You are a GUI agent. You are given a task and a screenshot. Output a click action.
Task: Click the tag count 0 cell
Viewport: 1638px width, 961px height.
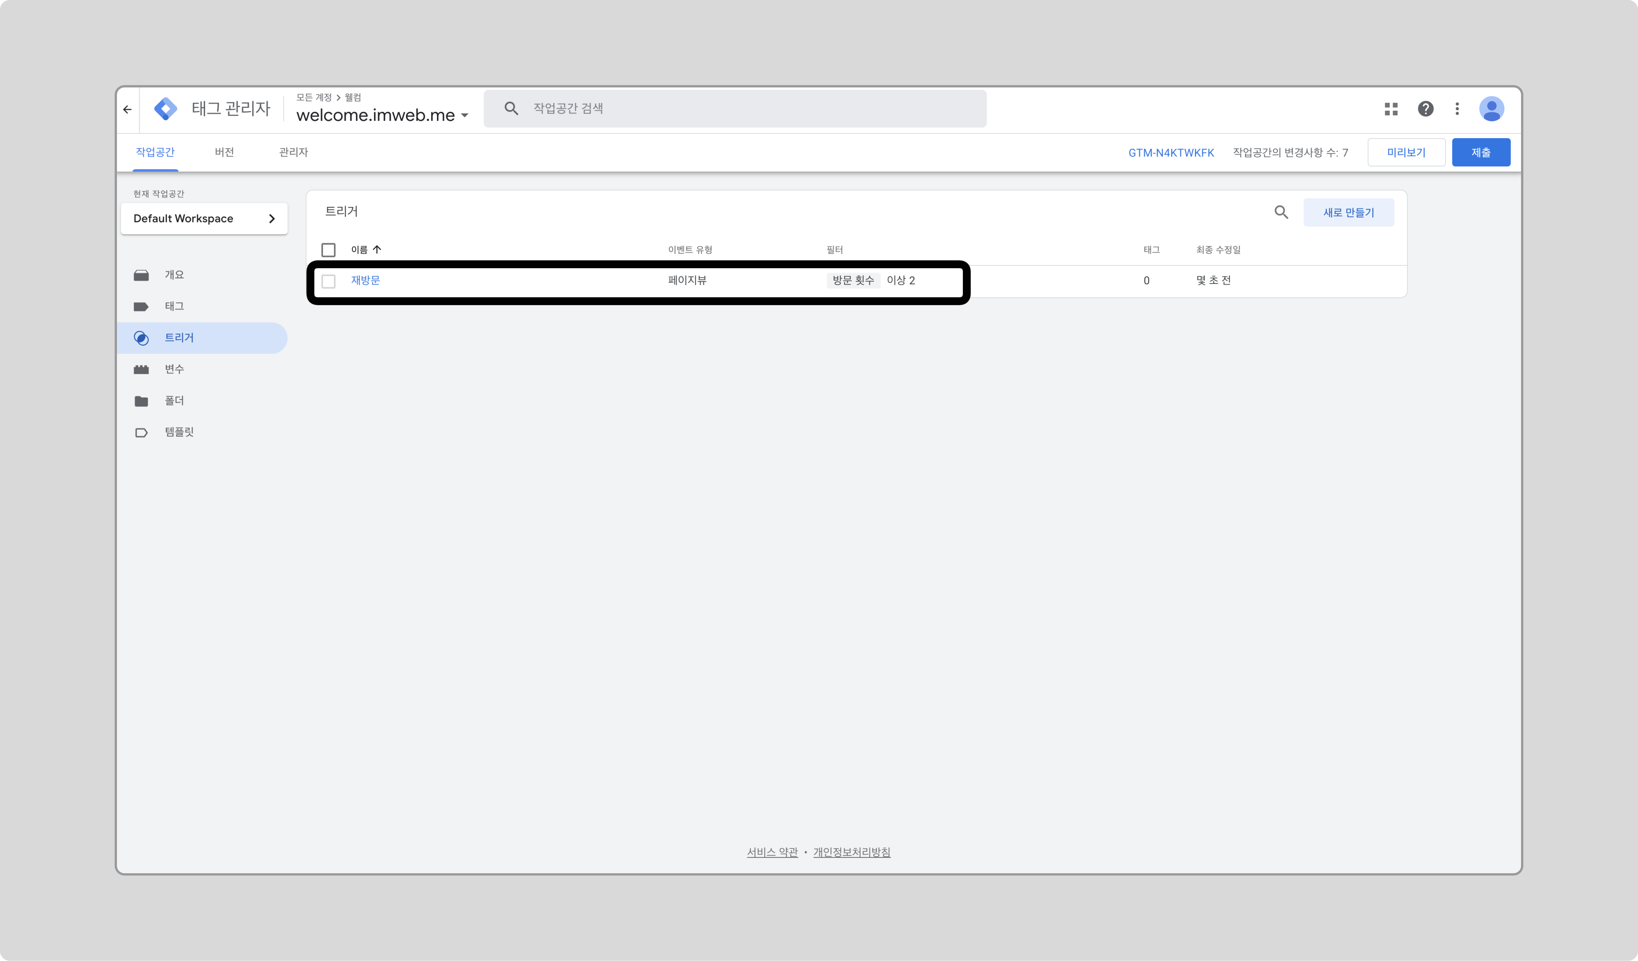[x=1147, y=281]
